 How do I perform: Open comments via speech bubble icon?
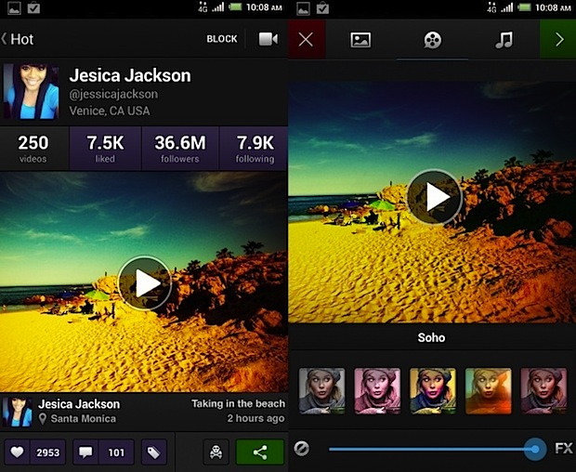click(86, 452)
